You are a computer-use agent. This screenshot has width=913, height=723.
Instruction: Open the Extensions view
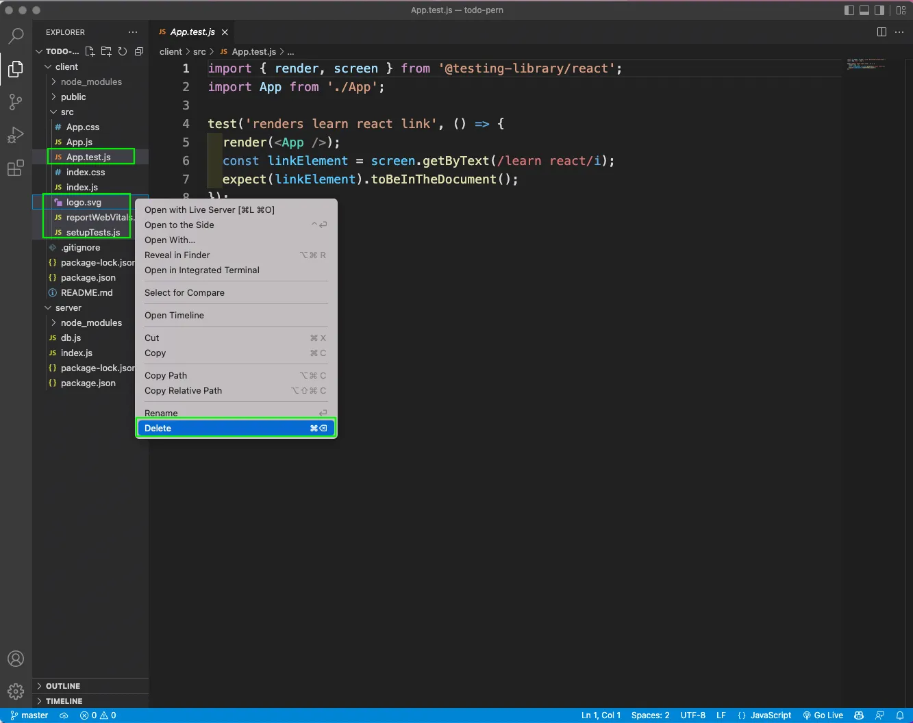click(16, 168)
